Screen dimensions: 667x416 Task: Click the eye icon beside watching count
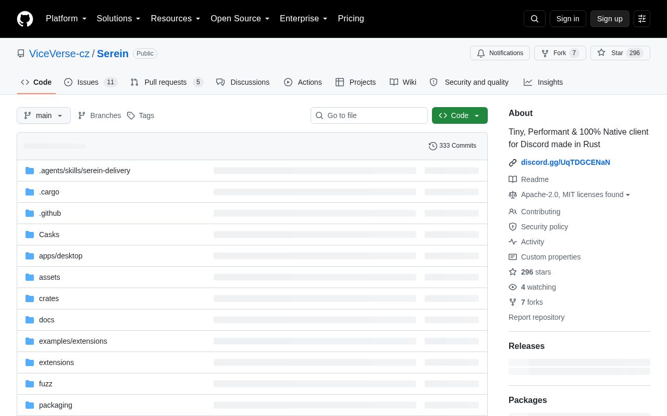(513, 287)
